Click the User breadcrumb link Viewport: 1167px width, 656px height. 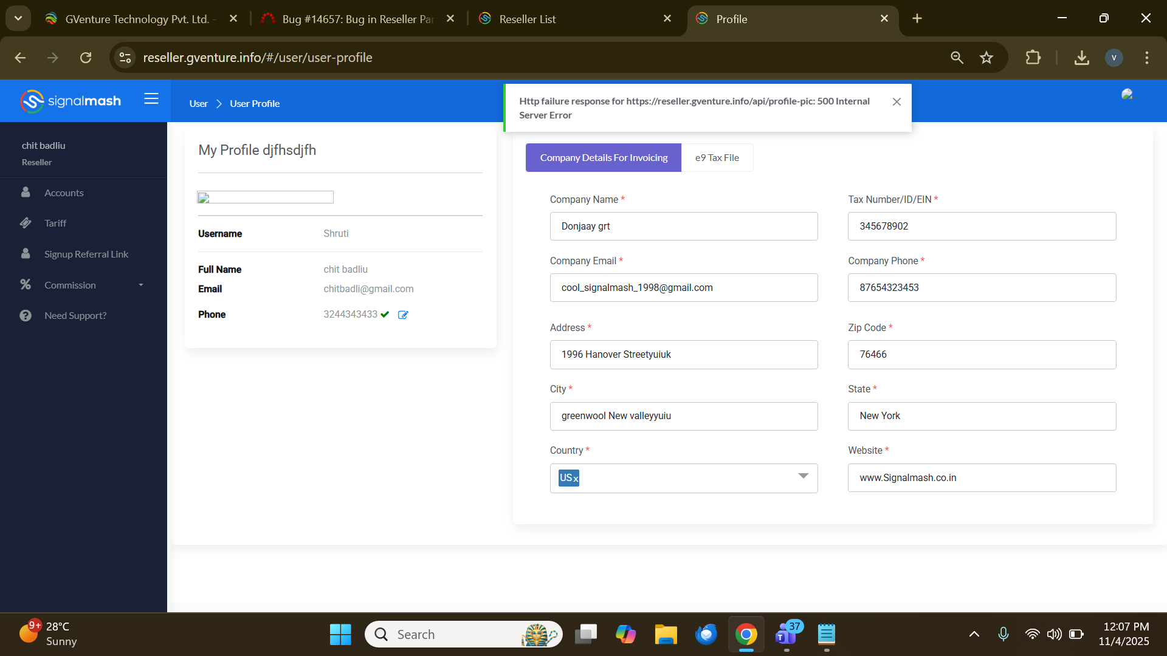pyautogui.click(x=198, y=104)
